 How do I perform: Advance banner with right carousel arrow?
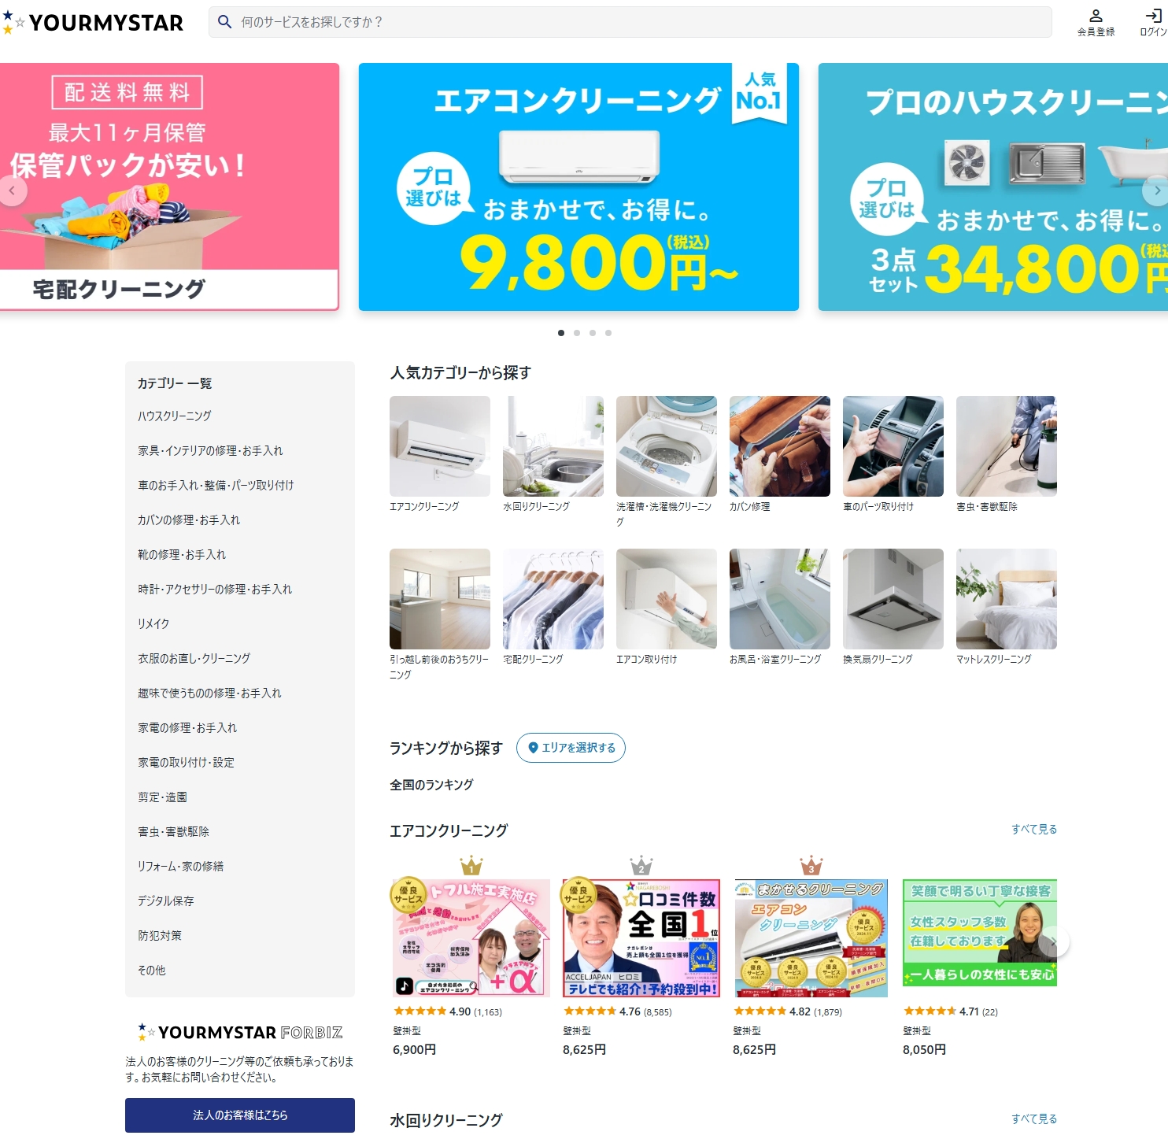pos(1155,190)
